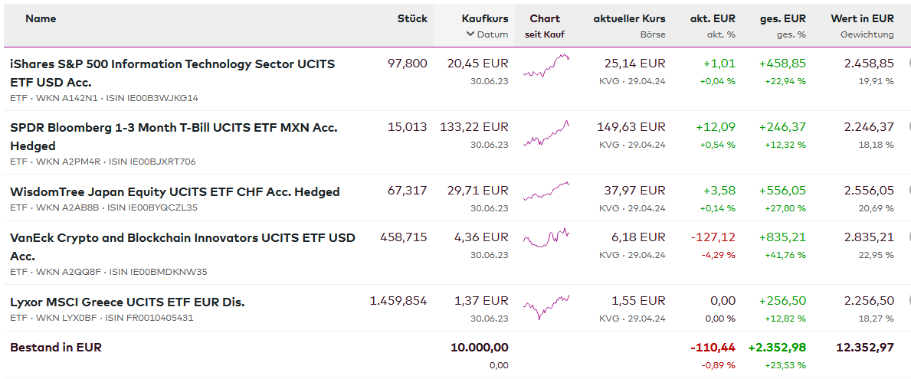
Task: Sort by aktueller Kurs column header
Action: (x=629, y=18)
